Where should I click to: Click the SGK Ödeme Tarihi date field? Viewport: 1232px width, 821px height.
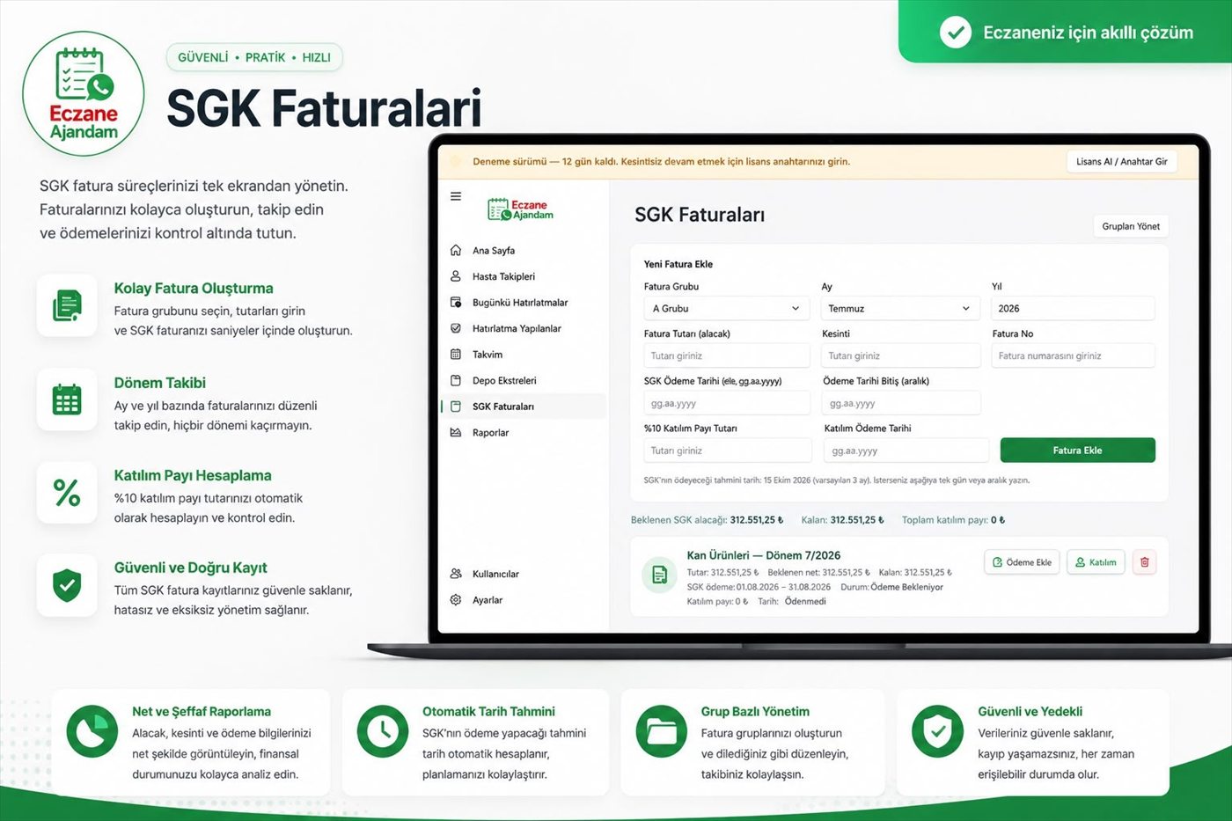click(726, 403)
